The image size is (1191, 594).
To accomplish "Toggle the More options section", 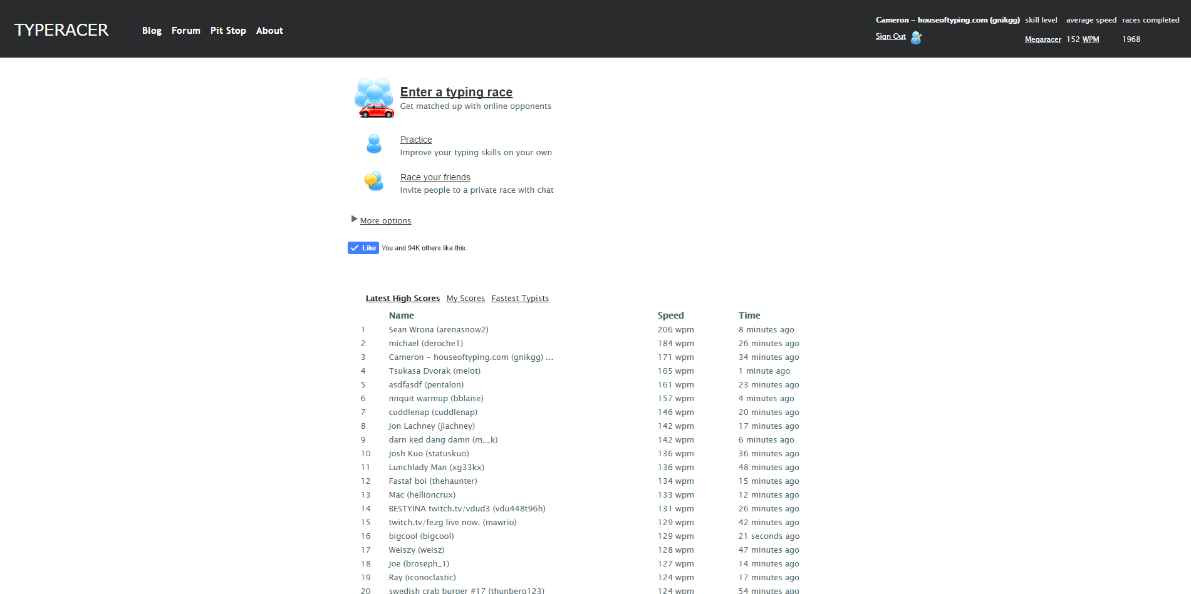I will pos(385,220).
